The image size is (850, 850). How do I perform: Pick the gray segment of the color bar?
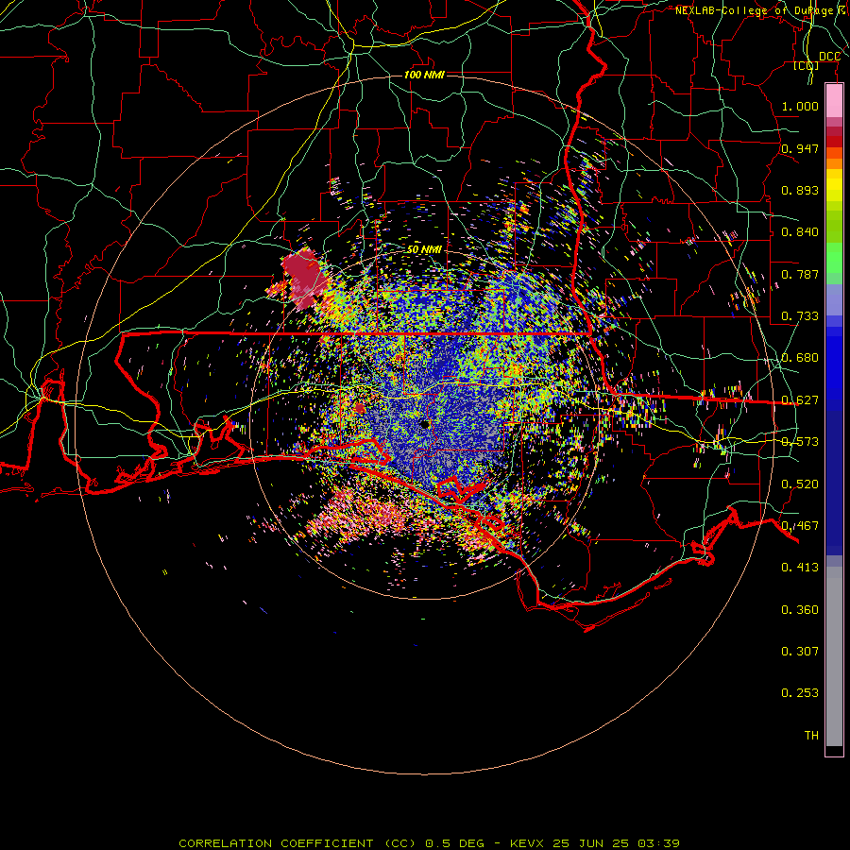click(834, 656)
